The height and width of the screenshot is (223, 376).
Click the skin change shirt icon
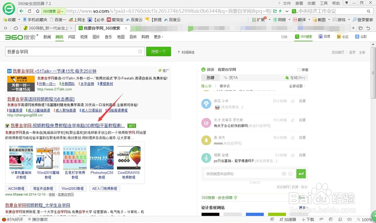coord(346,3)
